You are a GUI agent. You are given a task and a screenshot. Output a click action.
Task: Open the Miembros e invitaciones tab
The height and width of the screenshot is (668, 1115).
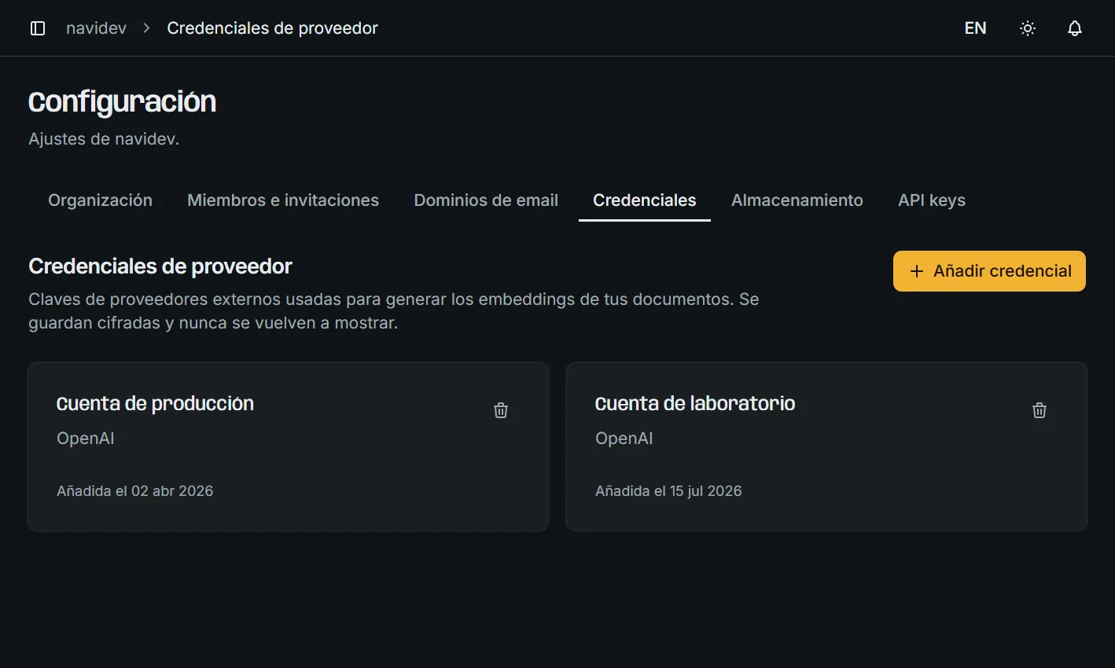(283, 200)
